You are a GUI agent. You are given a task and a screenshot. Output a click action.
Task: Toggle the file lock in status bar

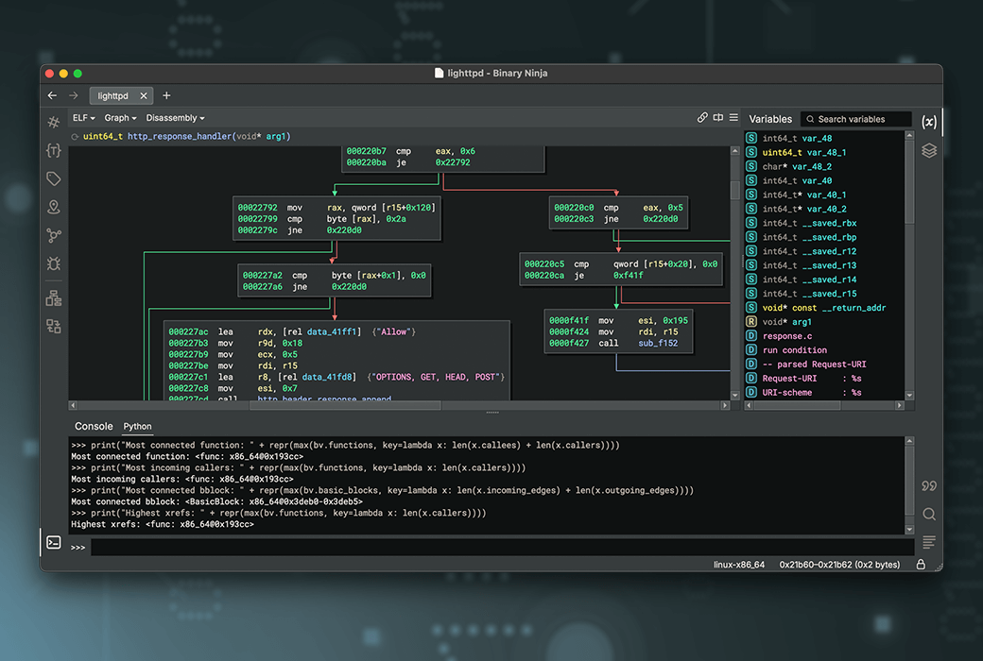(921, 565)
